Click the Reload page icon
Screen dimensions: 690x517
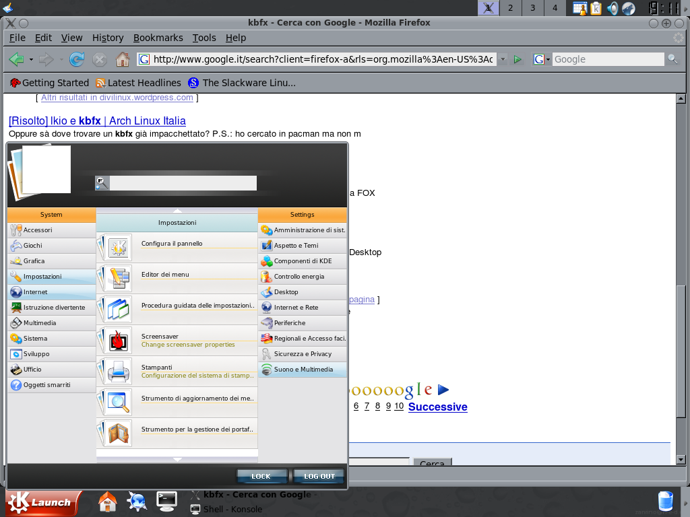(77, 59)
